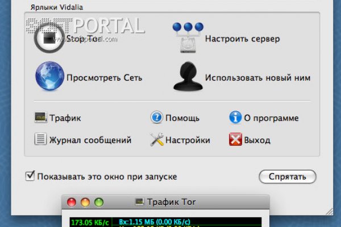
Task: Click the red Выход exit icon
Action: click(235, 140)
